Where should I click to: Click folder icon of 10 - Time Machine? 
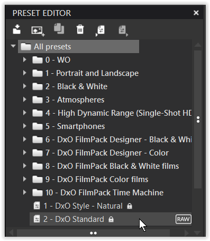click(x=38, y=193)
